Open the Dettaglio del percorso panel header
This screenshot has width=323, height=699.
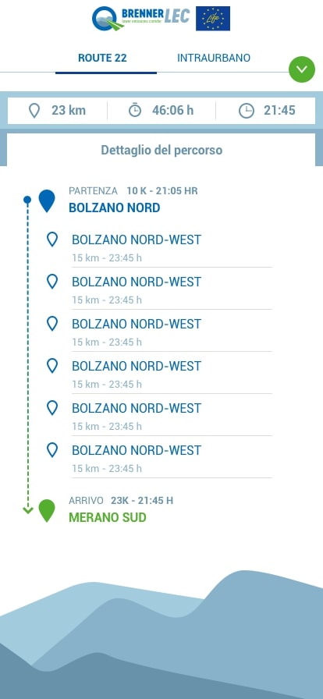[x=161, y=150]
